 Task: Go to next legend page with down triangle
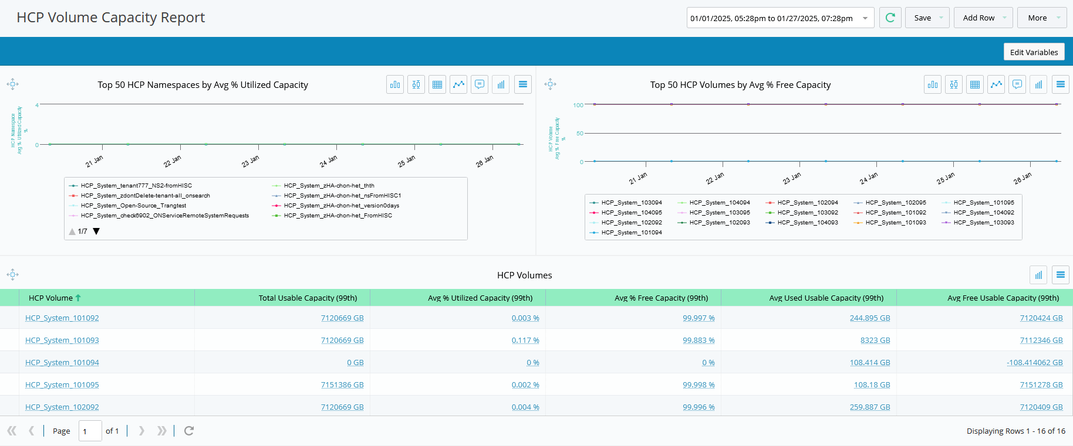tap(96, 231)
